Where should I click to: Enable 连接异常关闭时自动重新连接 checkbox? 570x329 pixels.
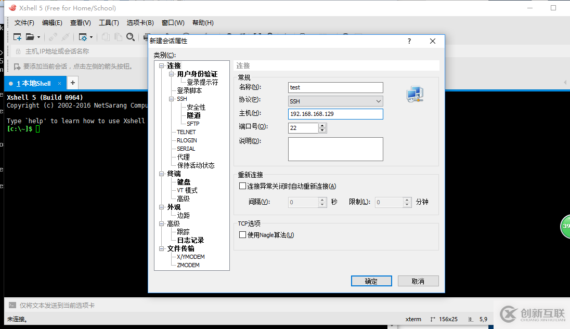[242, 186]
